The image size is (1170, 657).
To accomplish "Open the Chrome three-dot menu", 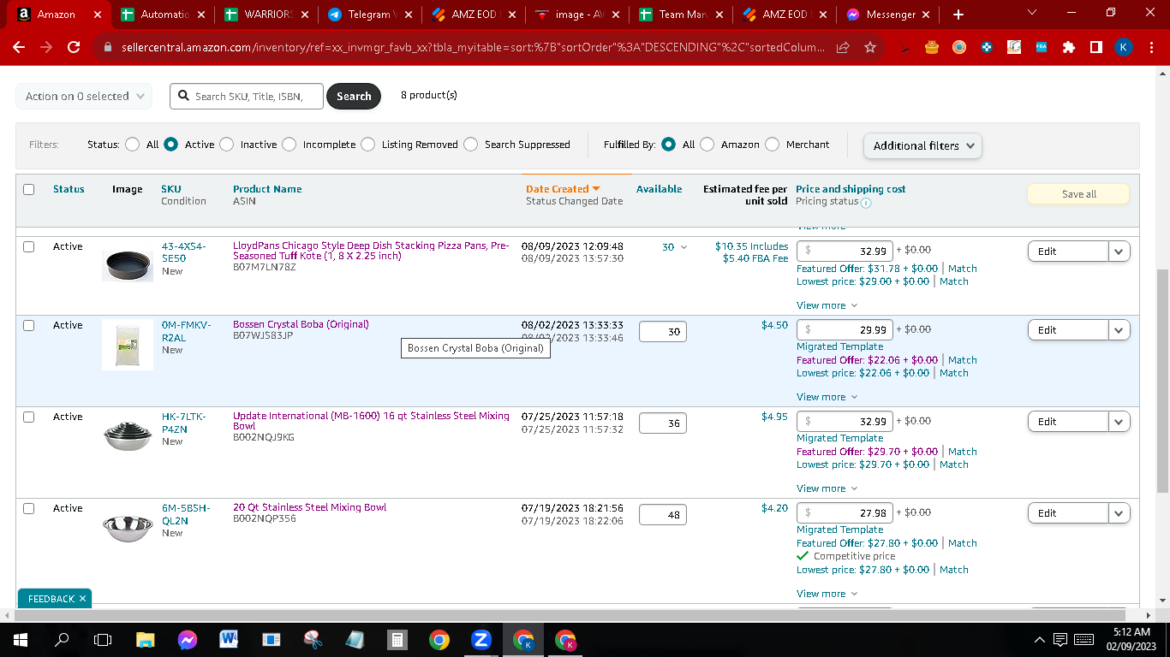I will (1150, 48).
